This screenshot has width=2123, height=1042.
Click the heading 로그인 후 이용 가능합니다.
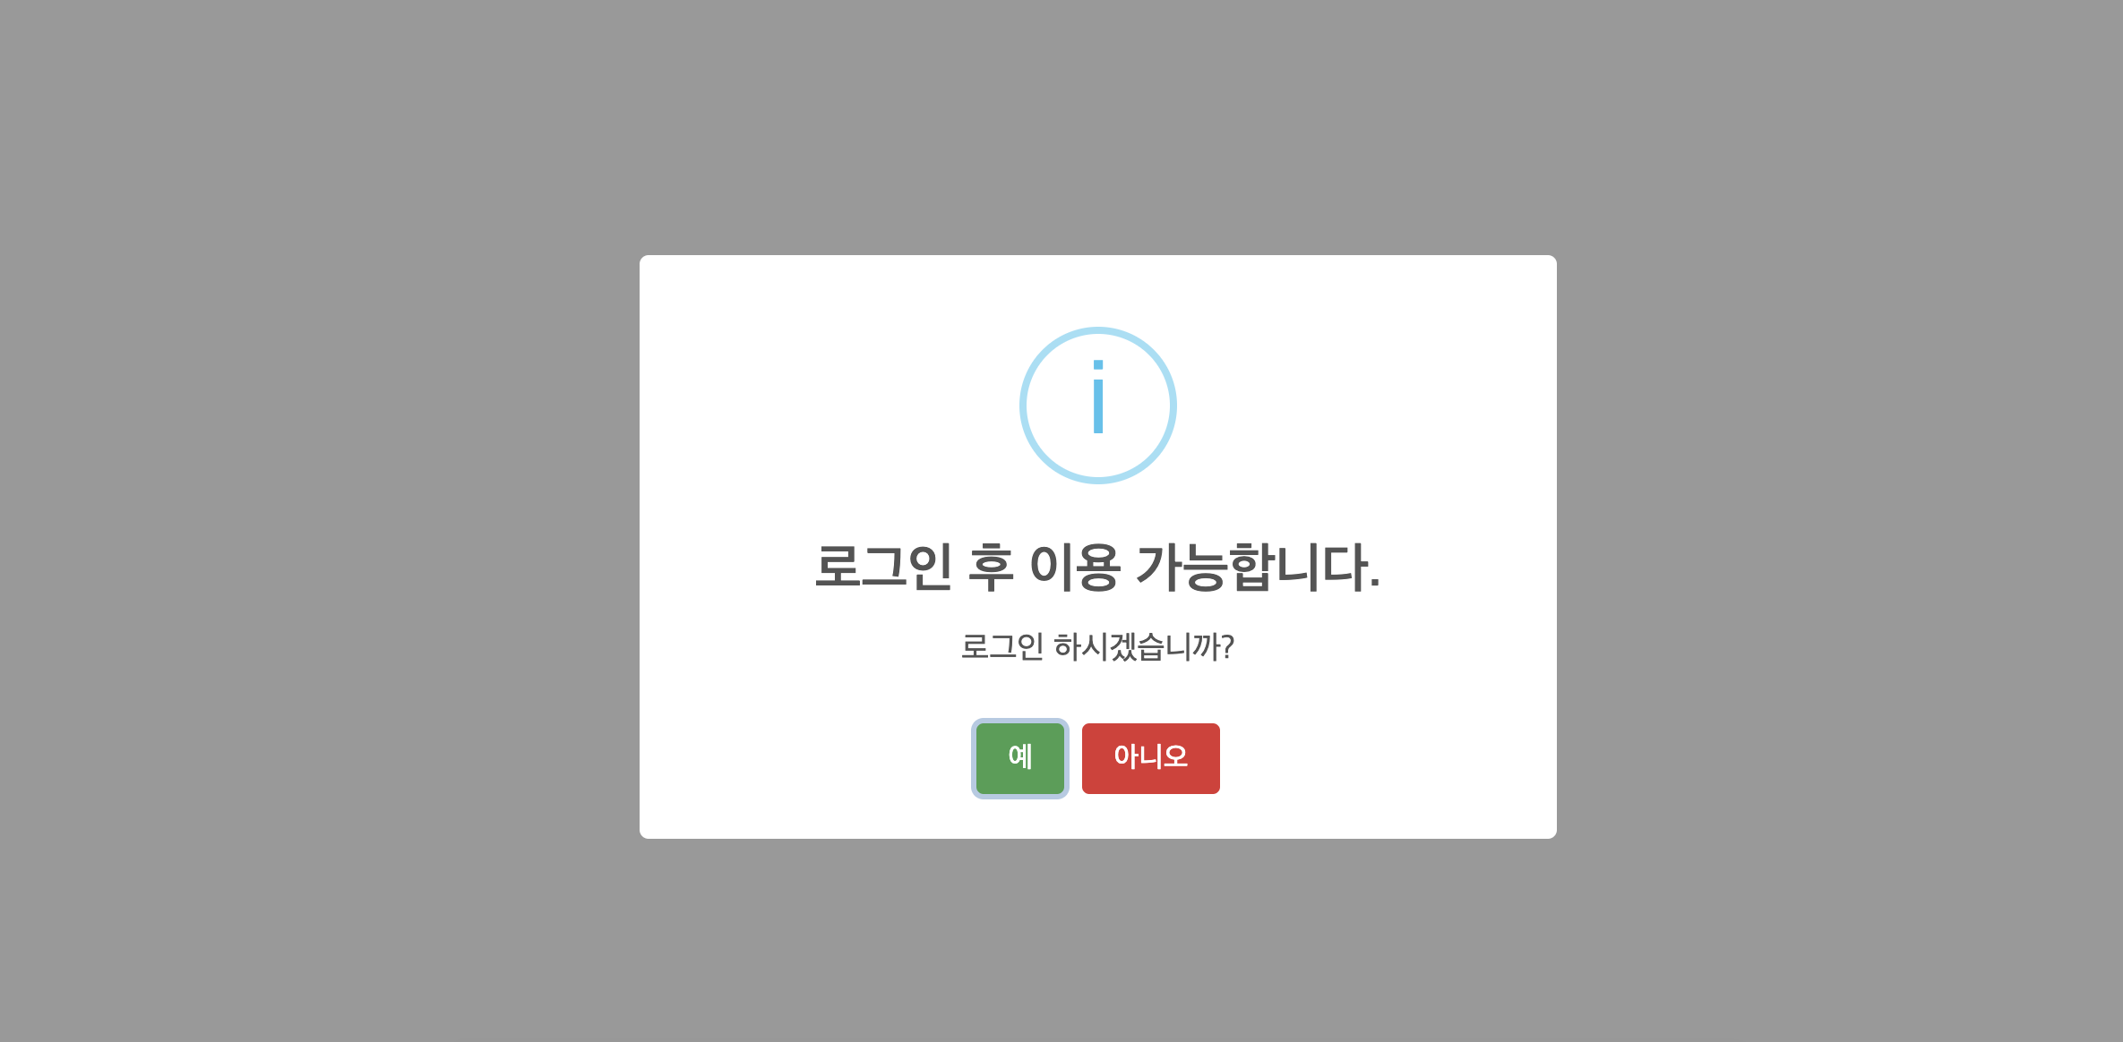click(1097, 568)
